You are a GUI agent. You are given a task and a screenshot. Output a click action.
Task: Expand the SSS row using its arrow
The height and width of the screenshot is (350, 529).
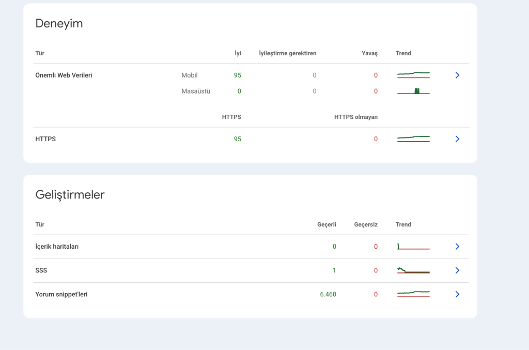click(x=457, y=270)
